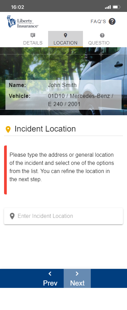Click the FAQ'S text link
The height and width of the screenshot is (310, 127).
(x=98, y=21)
